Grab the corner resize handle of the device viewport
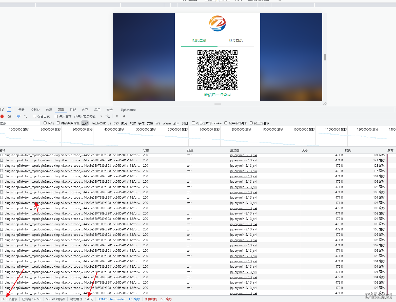The height and width of the screenshot is (302, 396). pyautogui.click(x=325, y=103)
